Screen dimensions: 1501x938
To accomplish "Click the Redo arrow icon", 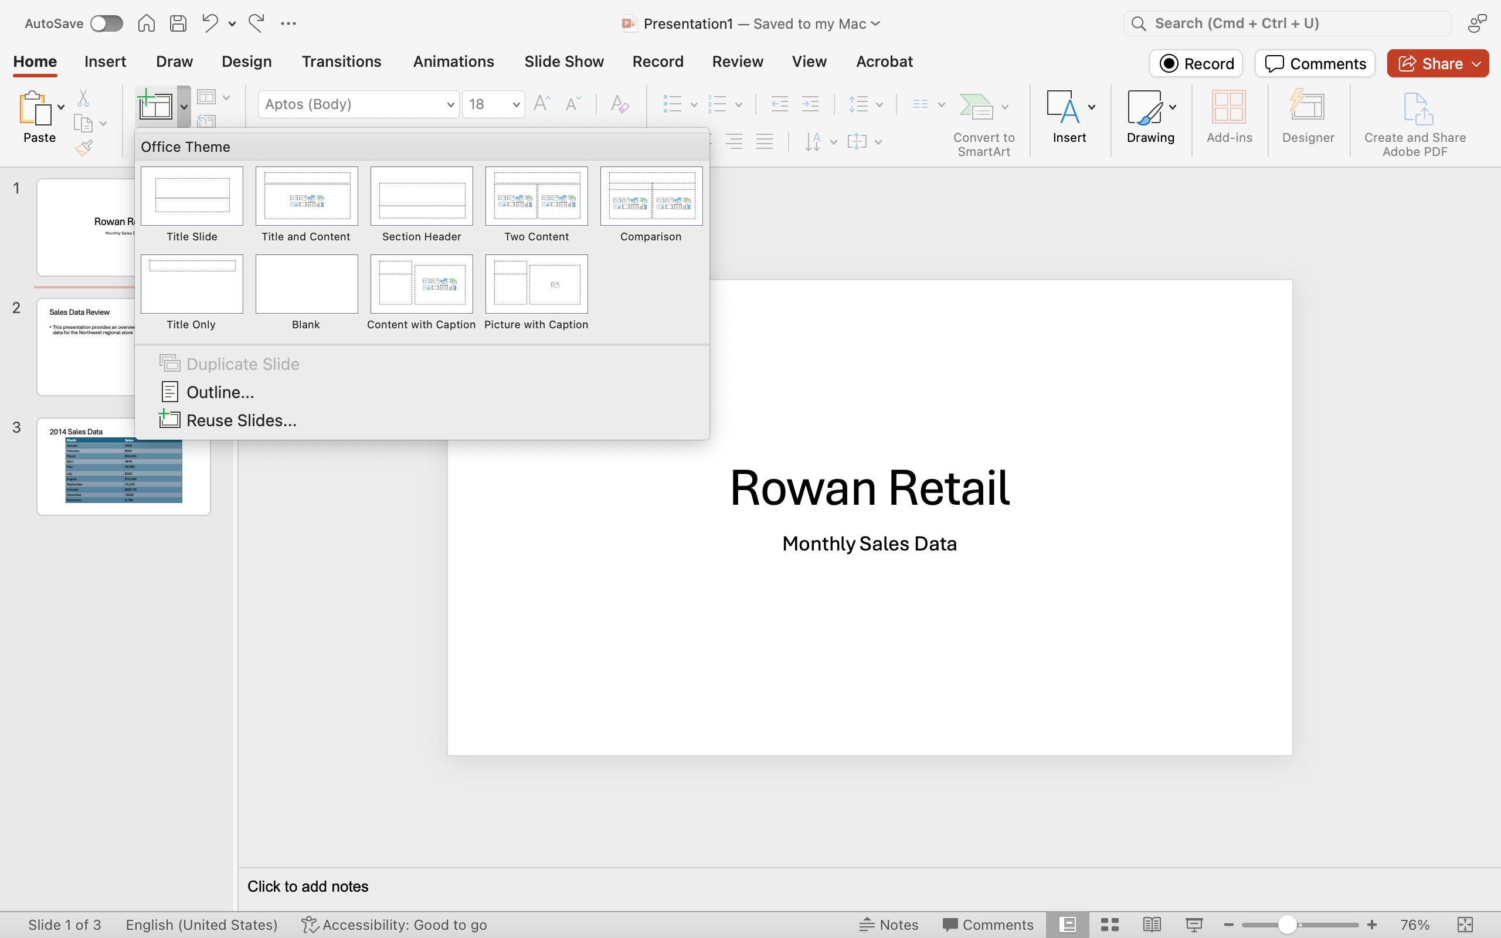I will point(256,23).
